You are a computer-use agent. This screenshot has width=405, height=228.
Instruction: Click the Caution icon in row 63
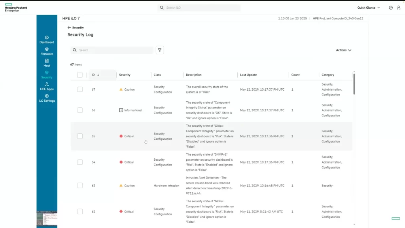[121, 186]
